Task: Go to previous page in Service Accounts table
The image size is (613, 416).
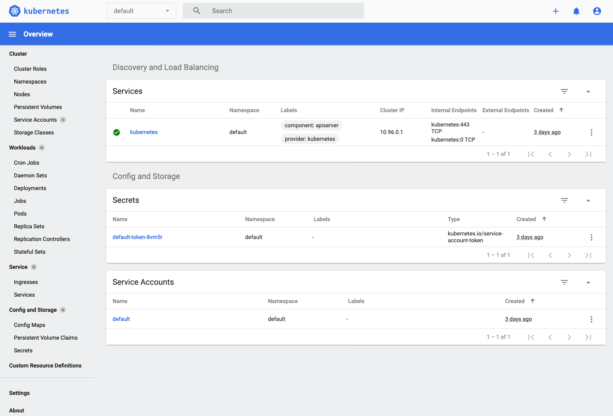Action: tap(550, 337)
